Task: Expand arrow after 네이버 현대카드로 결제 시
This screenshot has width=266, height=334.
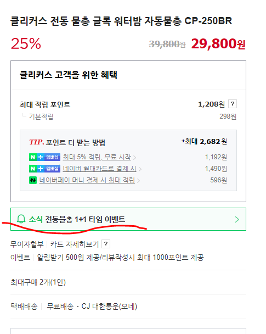Action: [x=140, y=169]
